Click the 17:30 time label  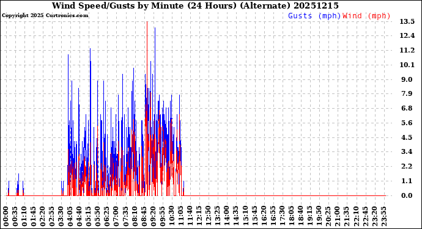[x=282, y=217]
